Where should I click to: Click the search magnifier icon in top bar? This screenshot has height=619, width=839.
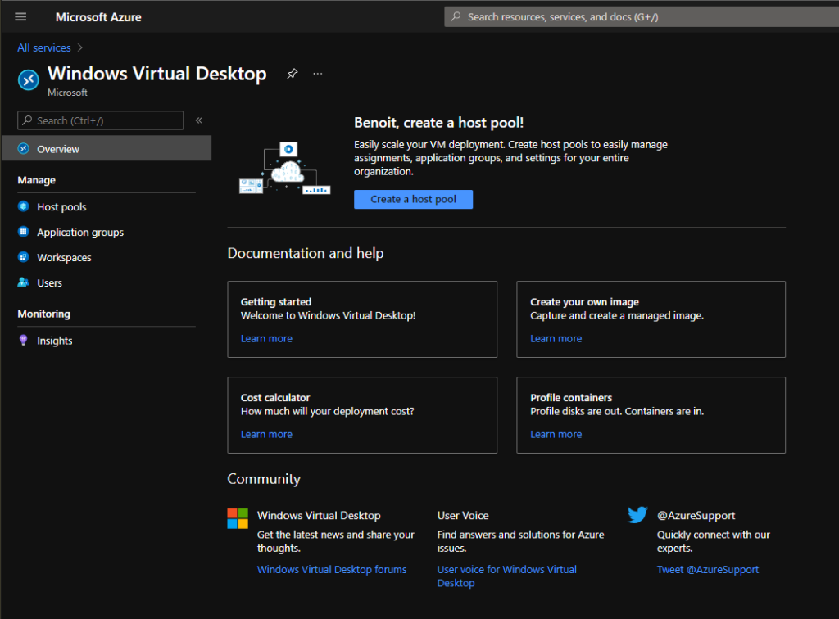pos(456,16)
